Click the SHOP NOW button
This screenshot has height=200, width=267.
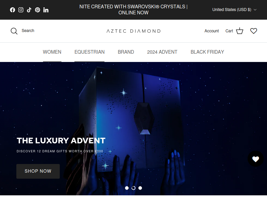[38, 171]
